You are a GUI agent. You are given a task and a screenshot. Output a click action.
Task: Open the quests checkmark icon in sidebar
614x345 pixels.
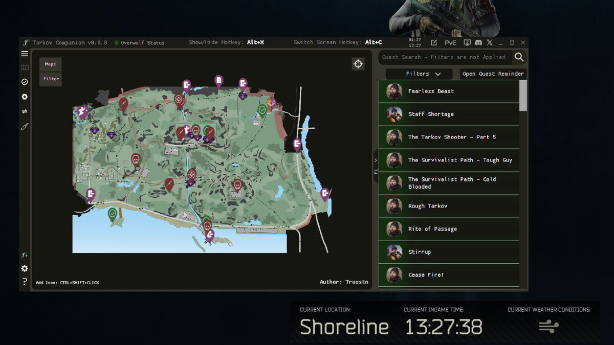24,82
